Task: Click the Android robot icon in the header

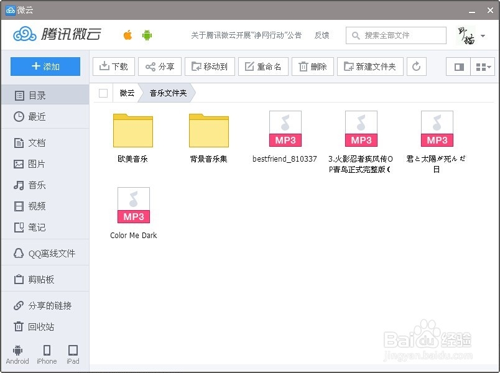Action: point(148,35)
